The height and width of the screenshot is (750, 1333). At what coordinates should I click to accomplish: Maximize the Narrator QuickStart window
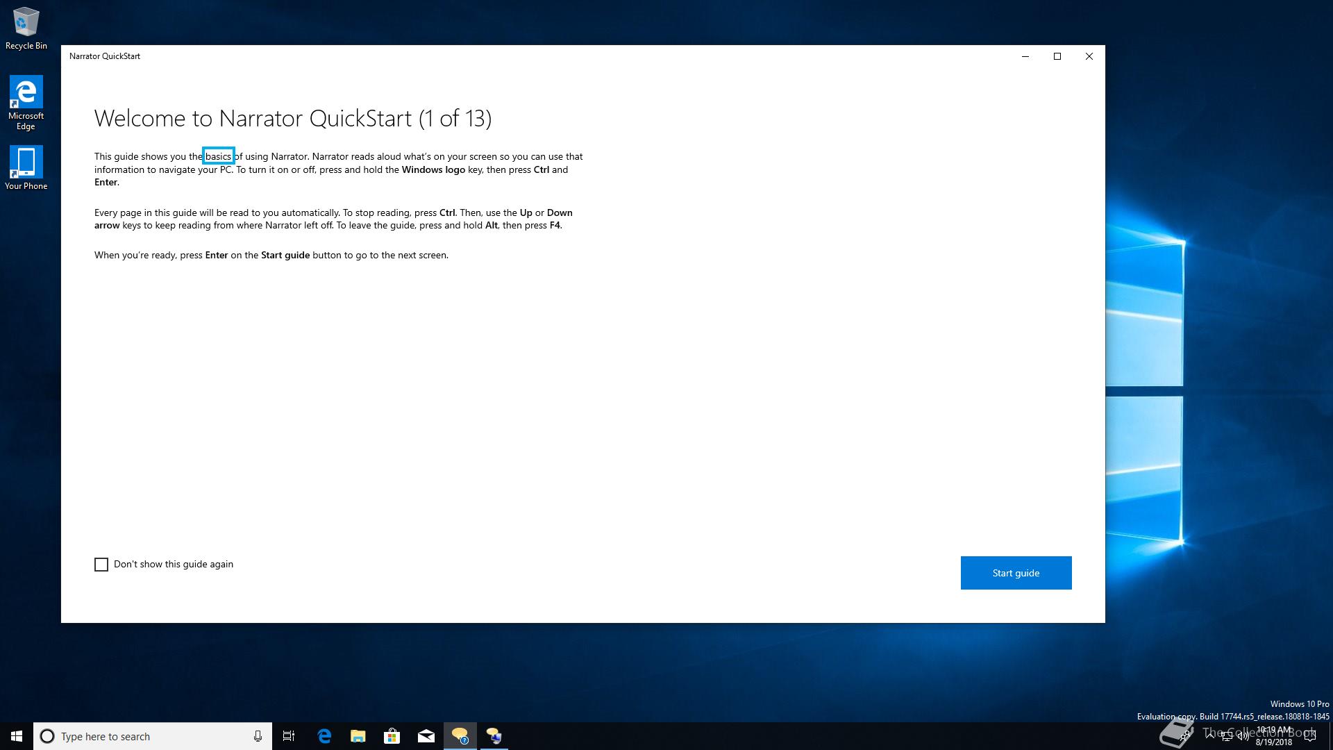[1057, 56]
